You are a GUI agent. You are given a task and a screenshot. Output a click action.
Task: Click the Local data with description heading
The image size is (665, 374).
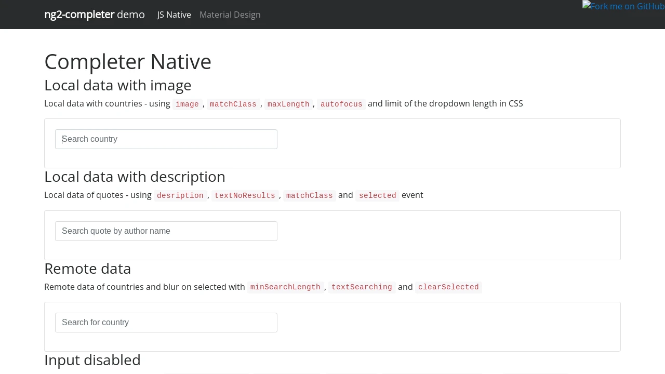coord(135,177)
